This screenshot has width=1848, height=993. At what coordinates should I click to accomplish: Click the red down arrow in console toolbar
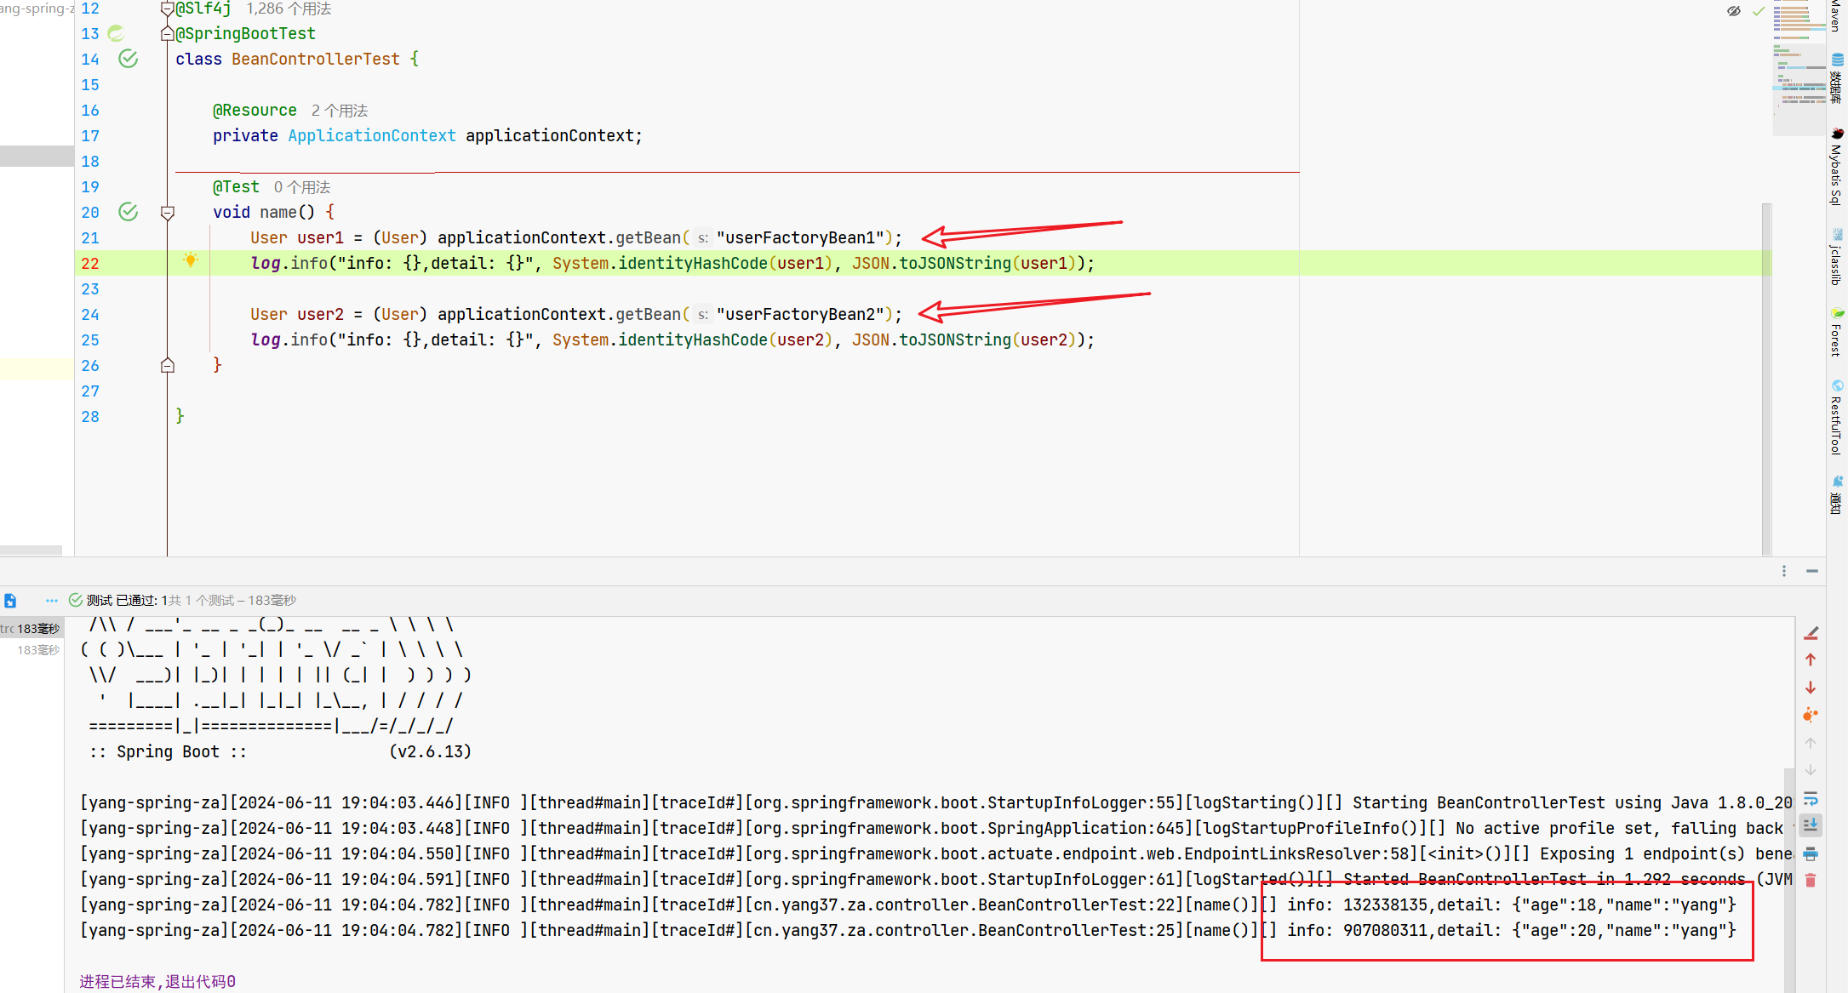1811,688
